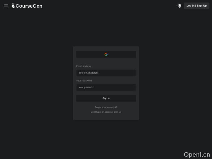The image size is (212, 159).
Task: Focus the Your email address field
Action: click(106, 73)
